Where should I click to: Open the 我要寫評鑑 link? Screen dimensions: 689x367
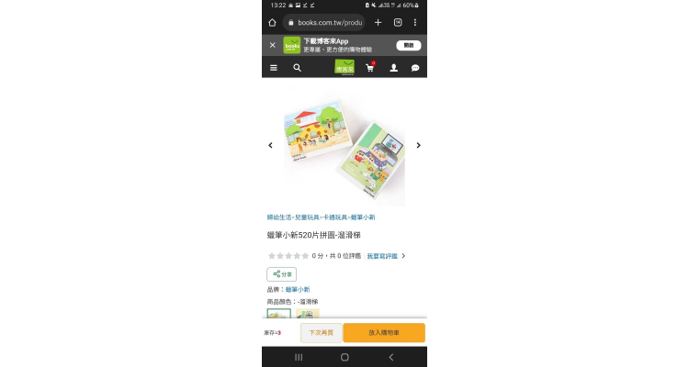coord(382,256)
